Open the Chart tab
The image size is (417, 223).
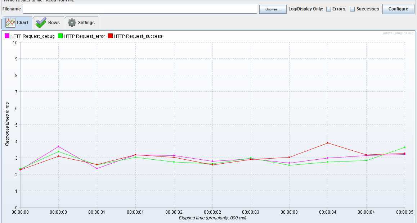pos(17,23)
